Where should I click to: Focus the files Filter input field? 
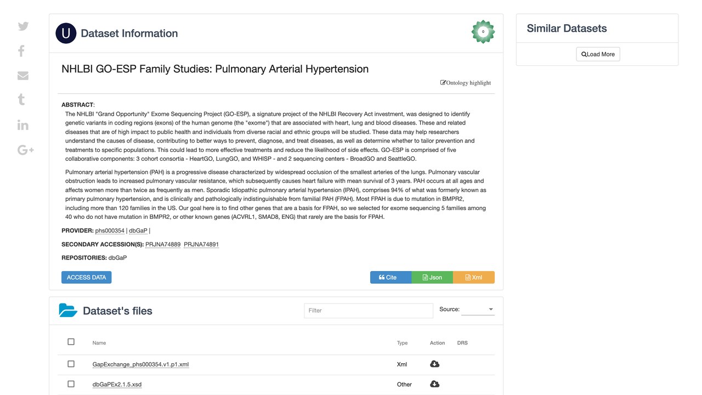tap(369, 310)
